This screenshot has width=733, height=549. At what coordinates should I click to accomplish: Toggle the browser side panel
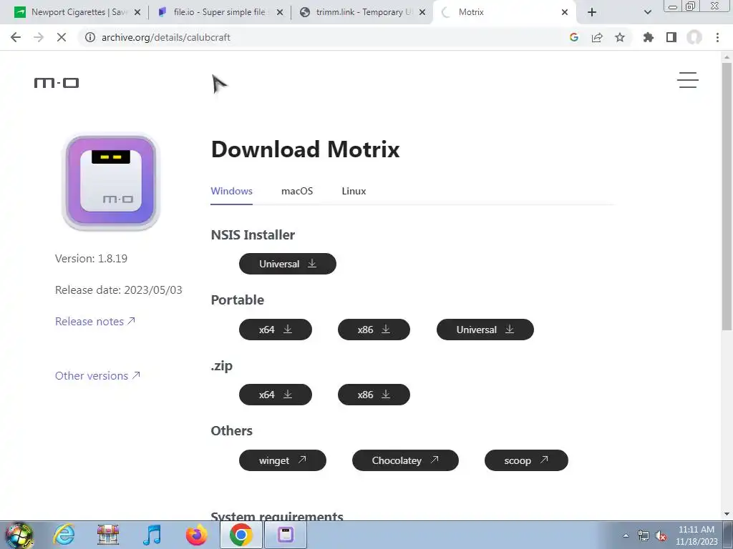coord(671,37)
